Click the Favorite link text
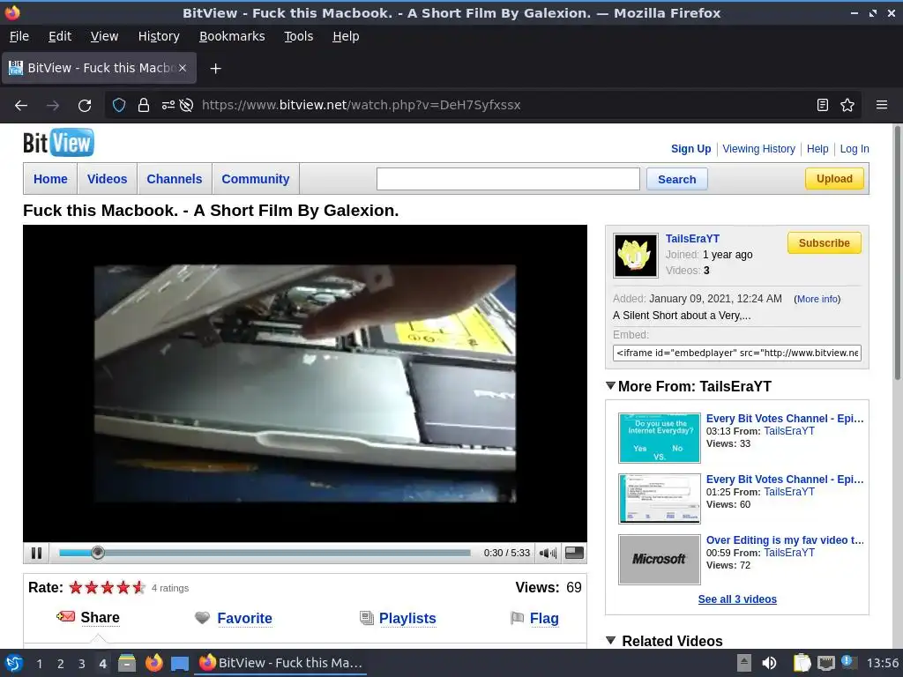This screenshot has width=903, height=677. [244, 618]
